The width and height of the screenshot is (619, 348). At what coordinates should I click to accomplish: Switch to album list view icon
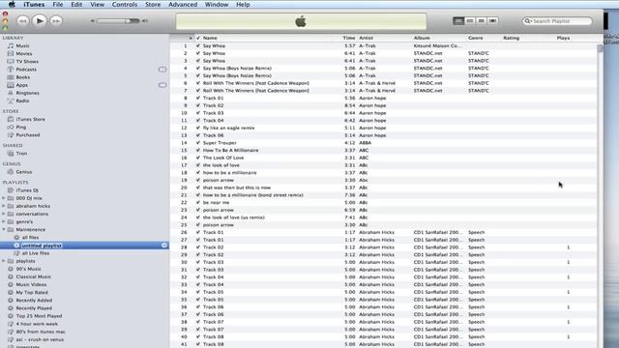click(470, 20)
